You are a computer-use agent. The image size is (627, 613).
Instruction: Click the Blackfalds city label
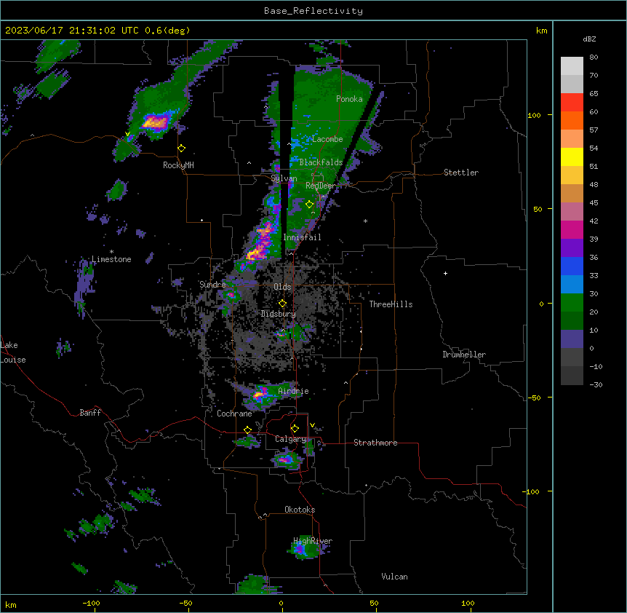(321, 162)
